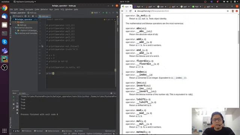240x135 pixels.
Task: Switch to the Terminal tool tab
Action: 38,131
